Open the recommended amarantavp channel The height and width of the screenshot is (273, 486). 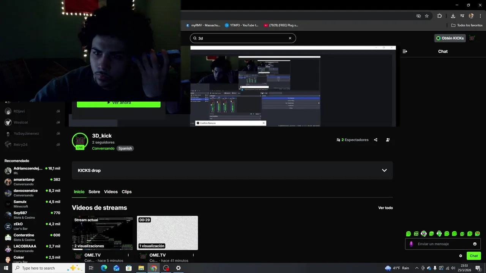(x=32, y=182)
